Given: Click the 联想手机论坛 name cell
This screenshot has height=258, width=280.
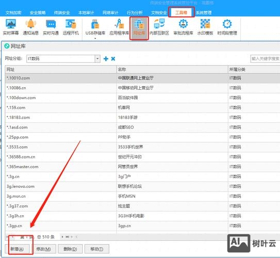Looking at the screenshot, I should click(x=172, y=186).
